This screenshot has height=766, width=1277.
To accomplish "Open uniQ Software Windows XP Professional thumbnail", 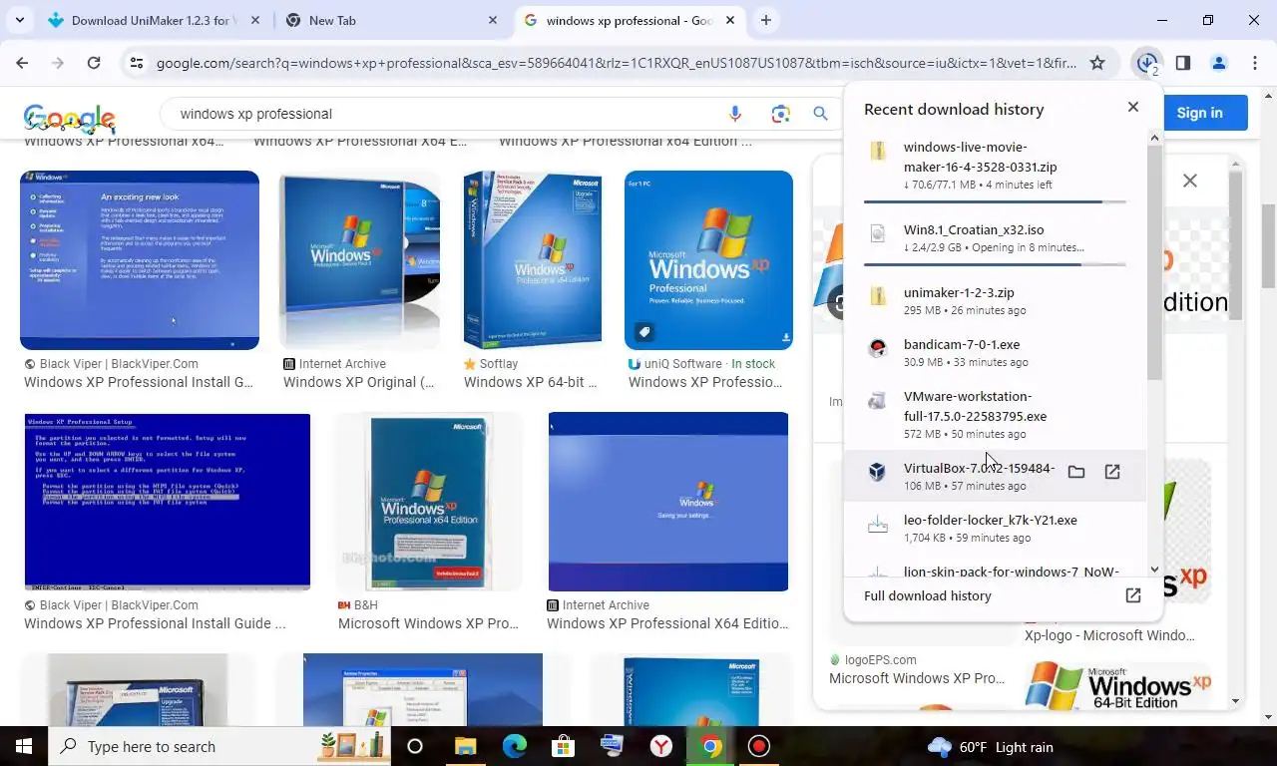I will [708, 260].
